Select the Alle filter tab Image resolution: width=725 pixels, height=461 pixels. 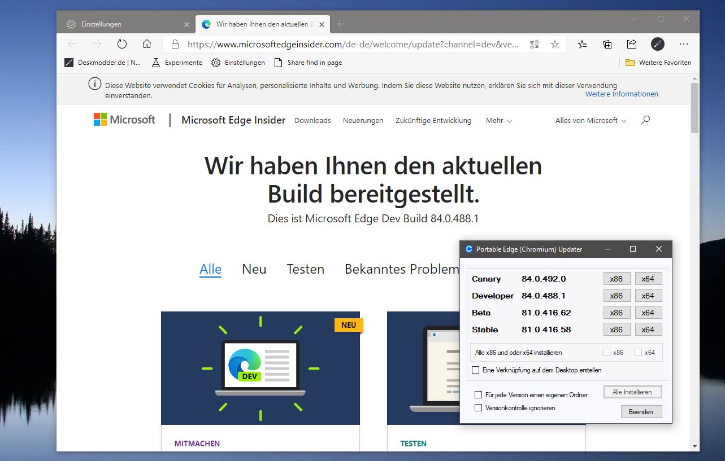[210, 269]
